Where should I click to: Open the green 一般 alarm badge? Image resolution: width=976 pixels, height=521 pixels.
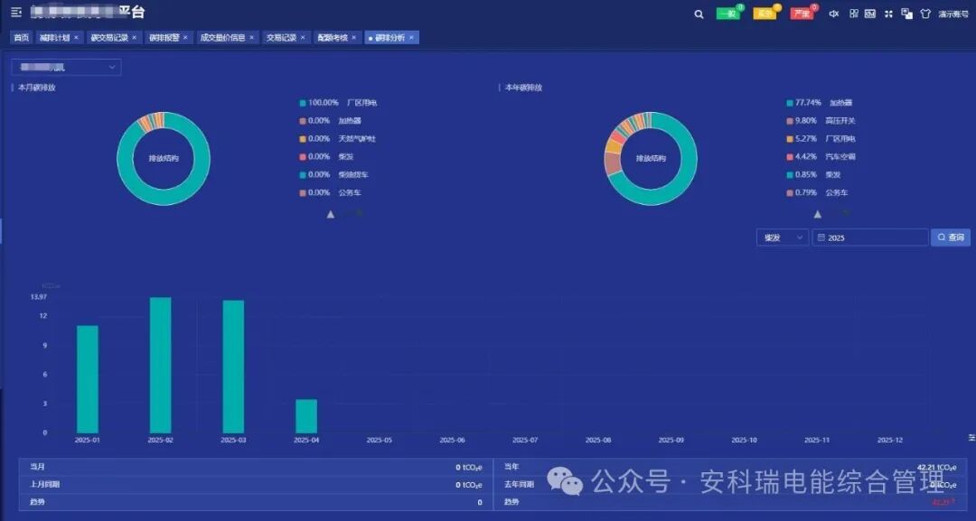point(727,14)
